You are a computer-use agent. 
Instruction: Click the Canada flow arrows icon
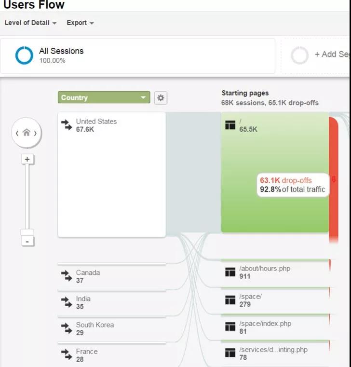[x=67, y=276]
